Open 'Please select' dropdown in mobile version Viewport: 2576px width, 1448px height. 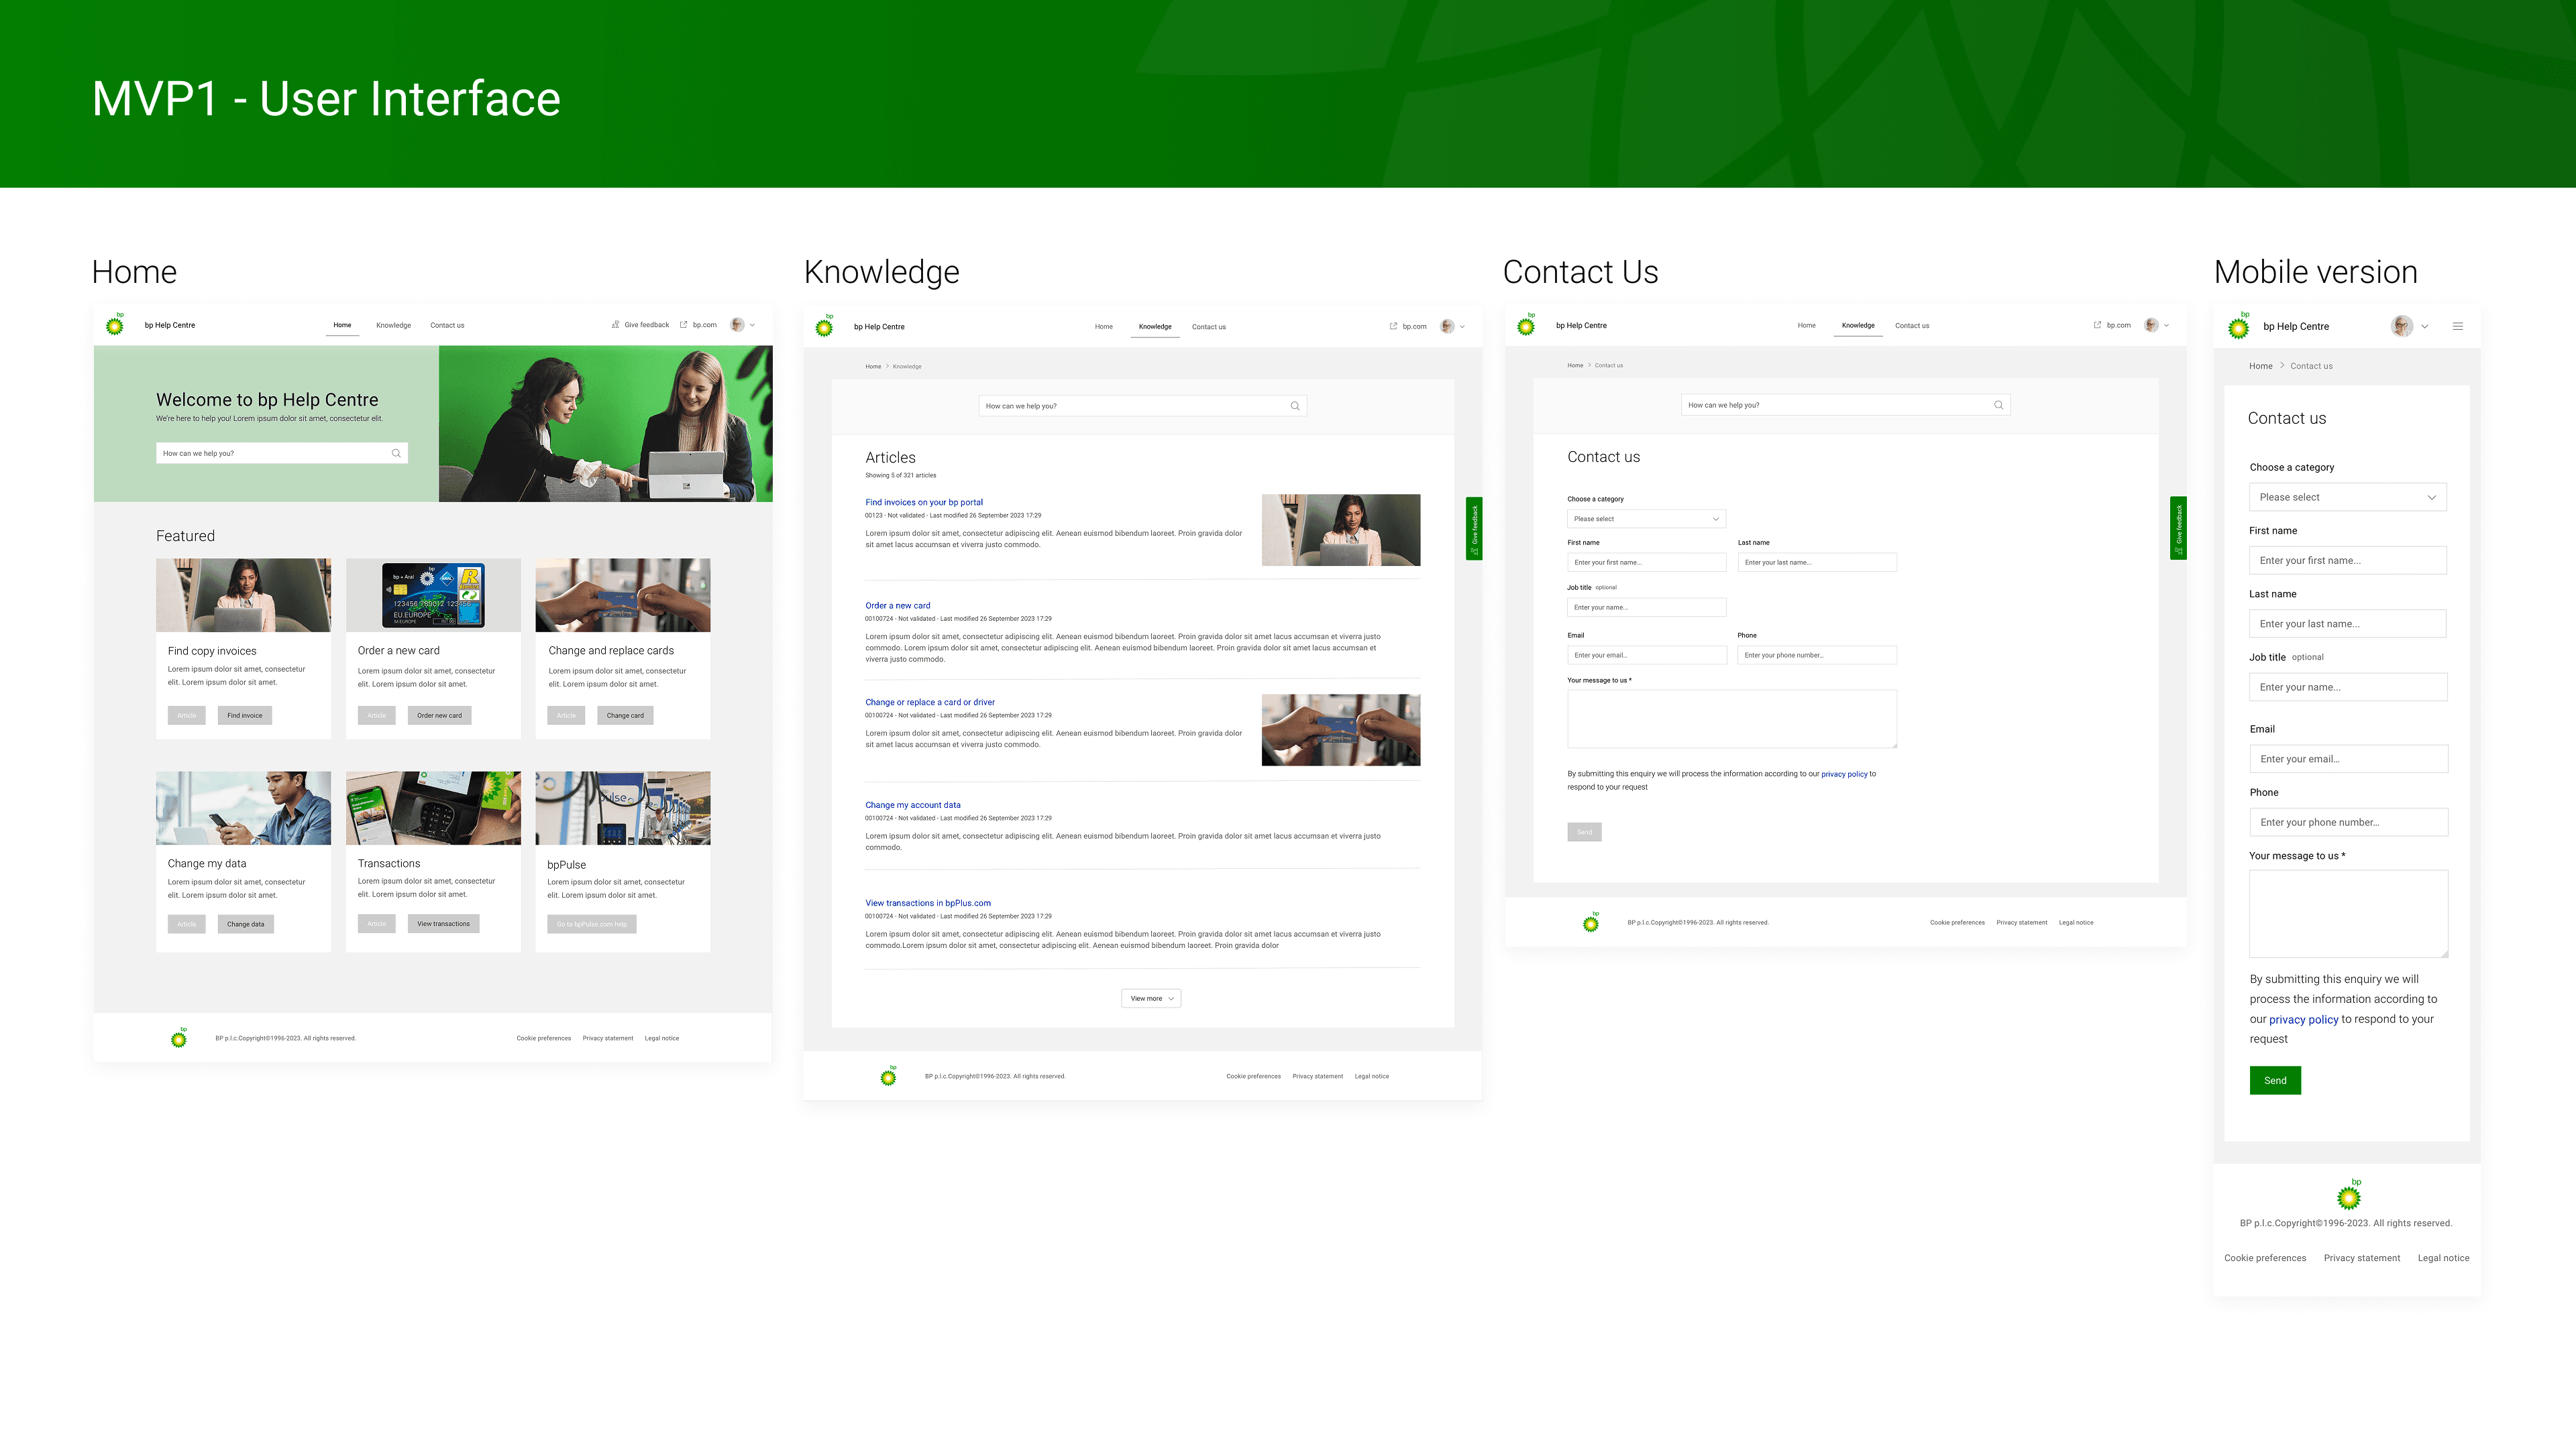(x=2347, y=497)
